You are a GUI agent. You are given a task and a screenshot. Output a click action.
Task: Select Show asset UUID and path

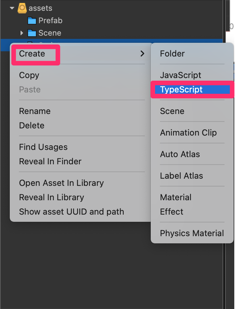point(71,212)
